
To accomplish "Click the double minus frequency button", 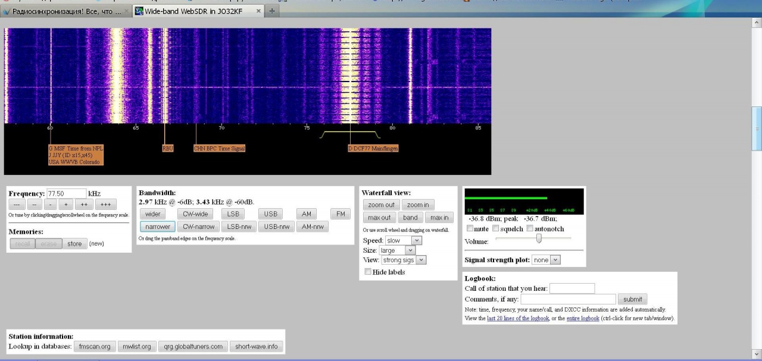I will [x=35, y=205].
